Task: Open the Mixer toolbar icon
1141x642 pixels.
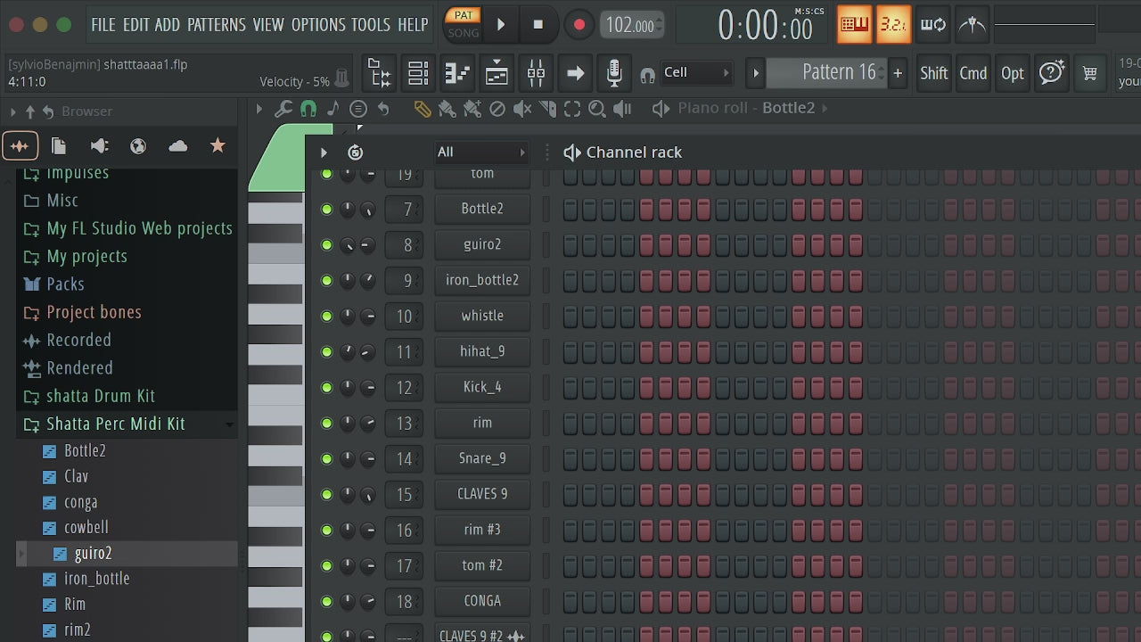Action: (x=536, y=73)
